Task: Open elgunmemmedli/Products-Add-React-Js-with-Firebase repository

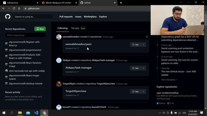Action: [x=25, y=56]
